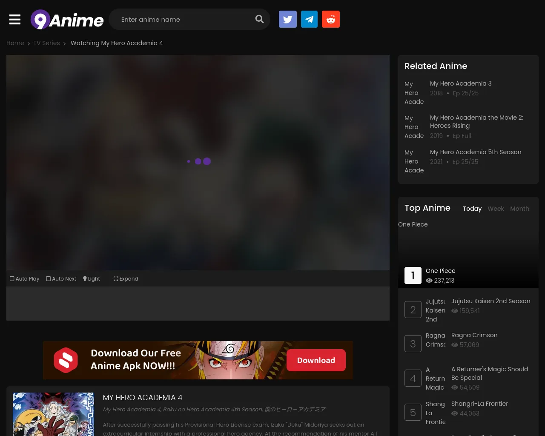This screenshot has height=436, width=545.
Task: Toggle the Light bulb option
Action: click(x=92, y=279)
